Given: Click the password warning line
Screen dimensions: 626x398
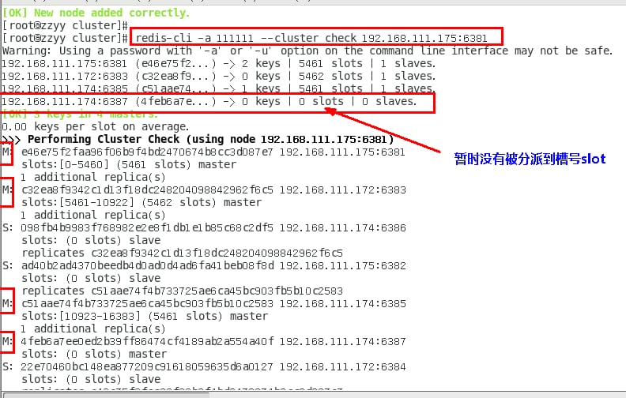Looking at the screenshot, I should pos(307,51).
